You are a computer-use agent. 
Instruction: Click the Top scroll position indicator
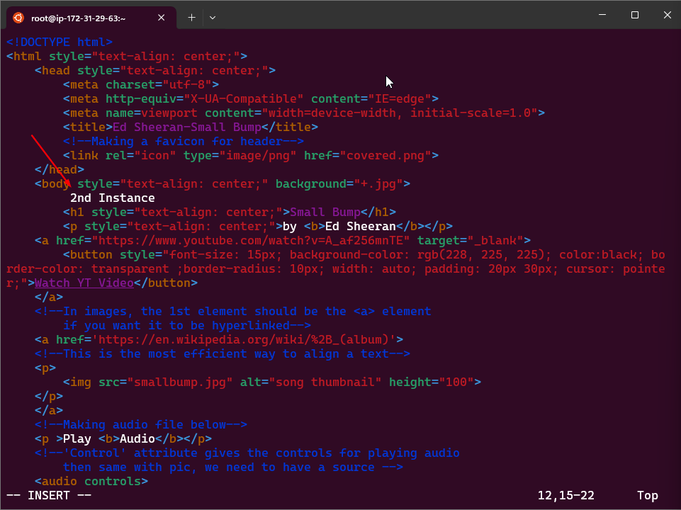(647, 495)
